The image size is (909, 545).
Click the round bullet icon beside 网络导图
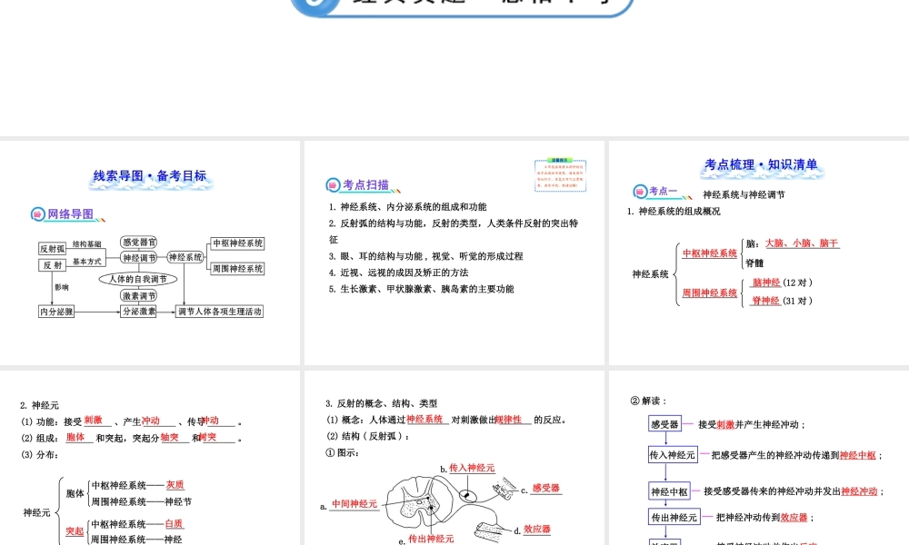(x=37, y=214)
